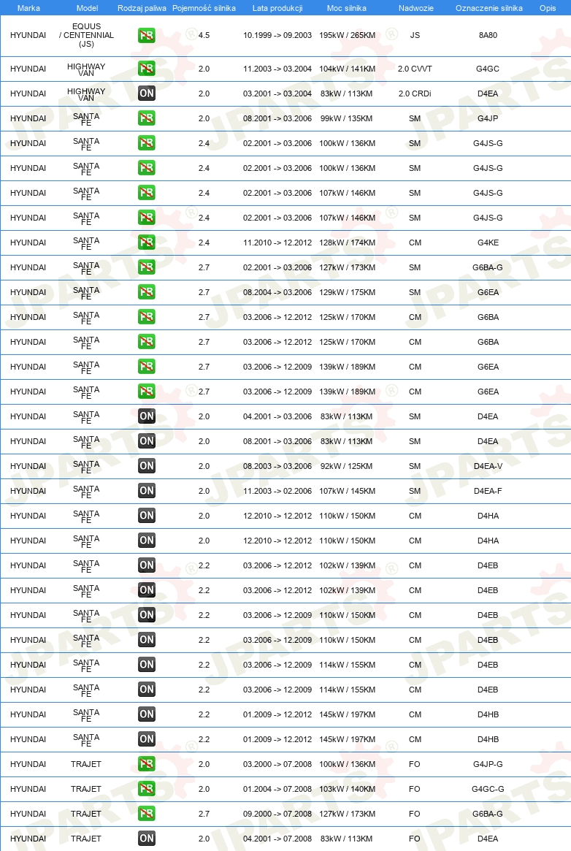Screen dimensions: 571x851
Task: Select the 03.2000 -> 07.2008 production years cell
Action: (x=277, y=763)
